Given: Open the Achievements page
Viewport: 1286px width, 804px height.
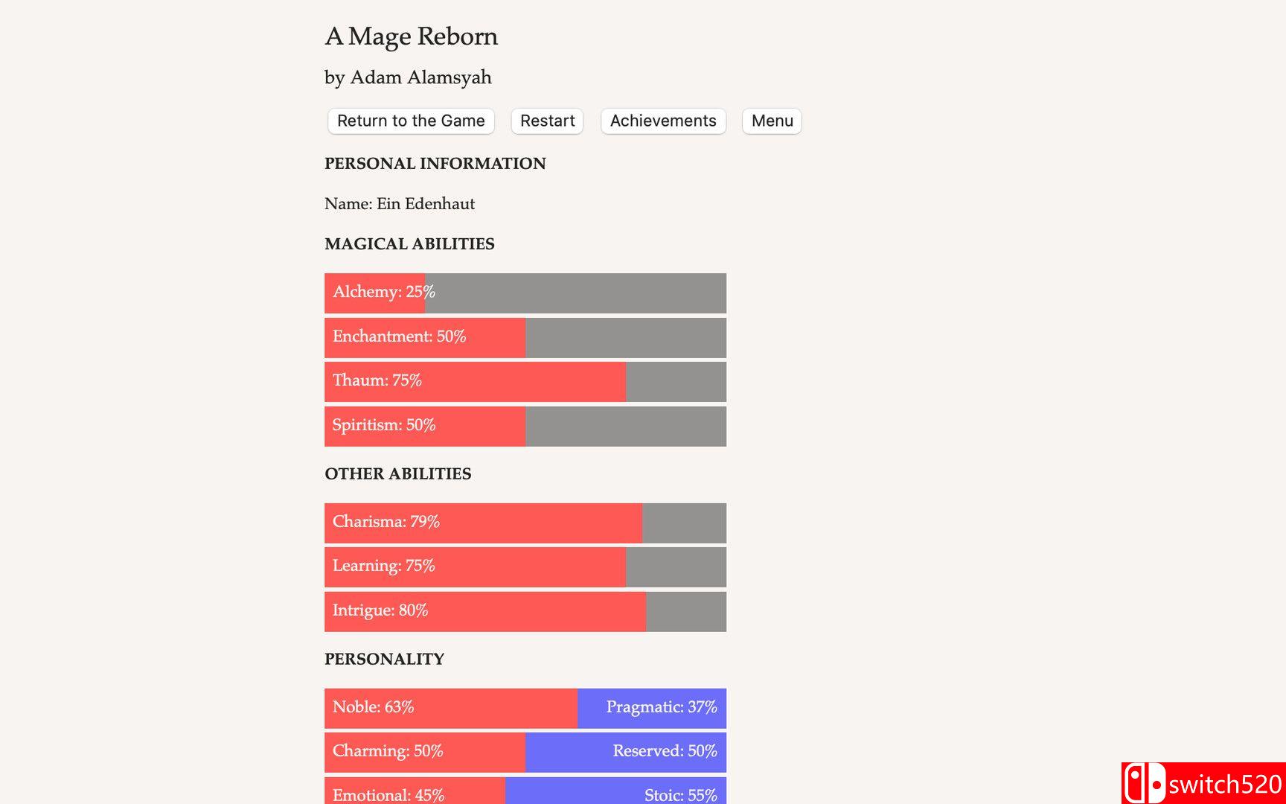Looking at the screenshot, I should point(663,121).
